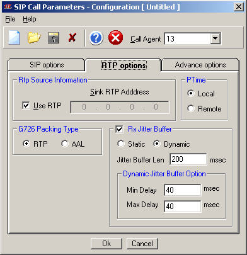Switch to the SIP options tab
This screenshot has width=247, height=255.
point(47,65)
